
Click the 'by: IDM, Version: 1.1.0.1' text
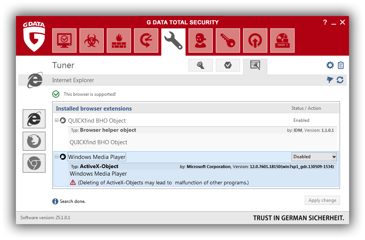(x=310, y=130)
